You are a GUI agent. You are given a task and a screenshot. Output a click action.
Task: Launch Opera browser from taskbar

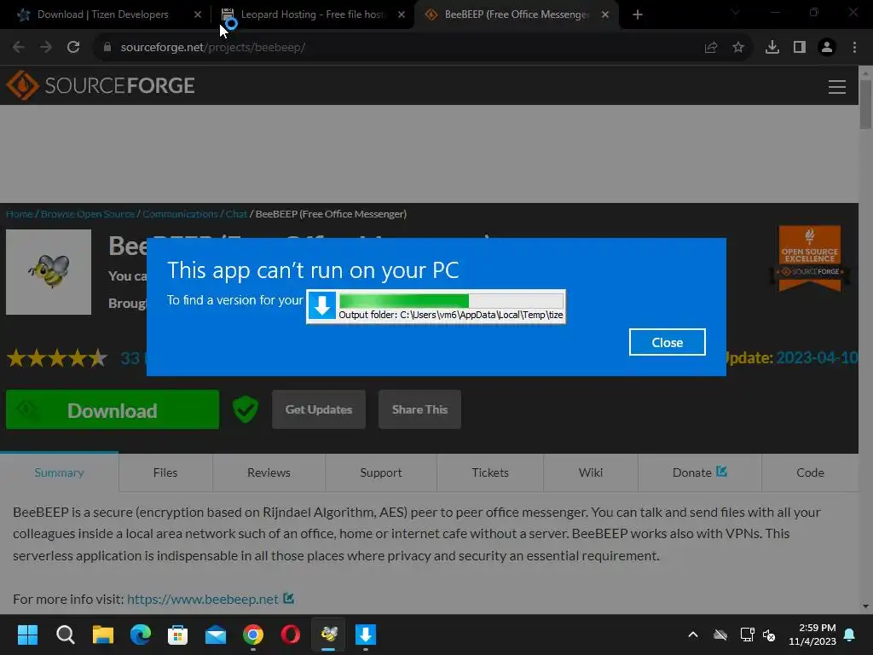click(x=291, y=635)
